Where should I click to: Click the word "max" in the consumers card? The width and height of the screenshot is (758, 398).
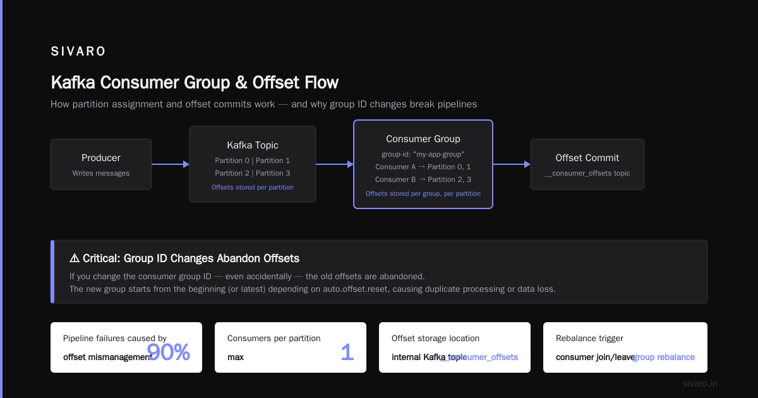(236, 358)
